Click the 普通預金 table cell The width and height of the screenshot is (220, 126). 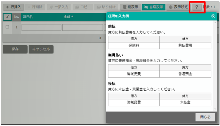[x=185, y=74]
